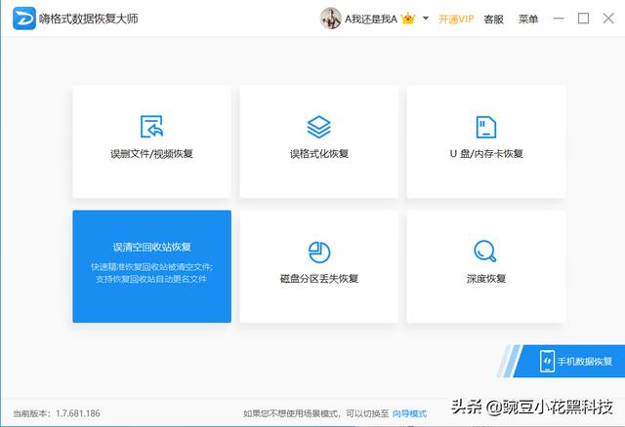625x427 pixels.
Task: Select the 误清空回收站恢复 blue card
Action: point(151,265)
